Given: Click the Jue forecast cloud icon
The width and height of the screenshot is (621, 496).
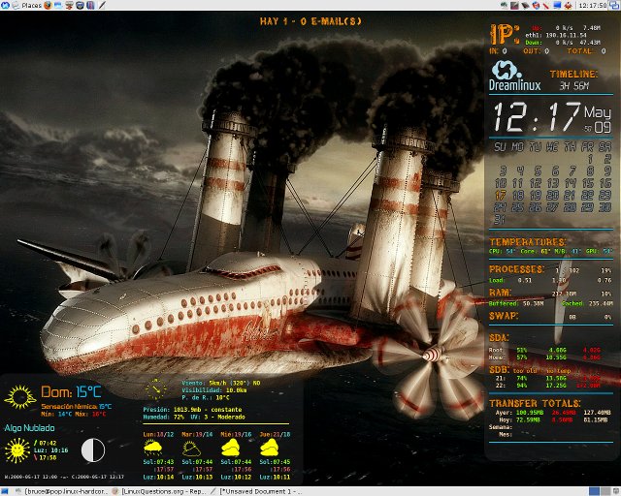Looking at the screenshot, I should 270,448.
